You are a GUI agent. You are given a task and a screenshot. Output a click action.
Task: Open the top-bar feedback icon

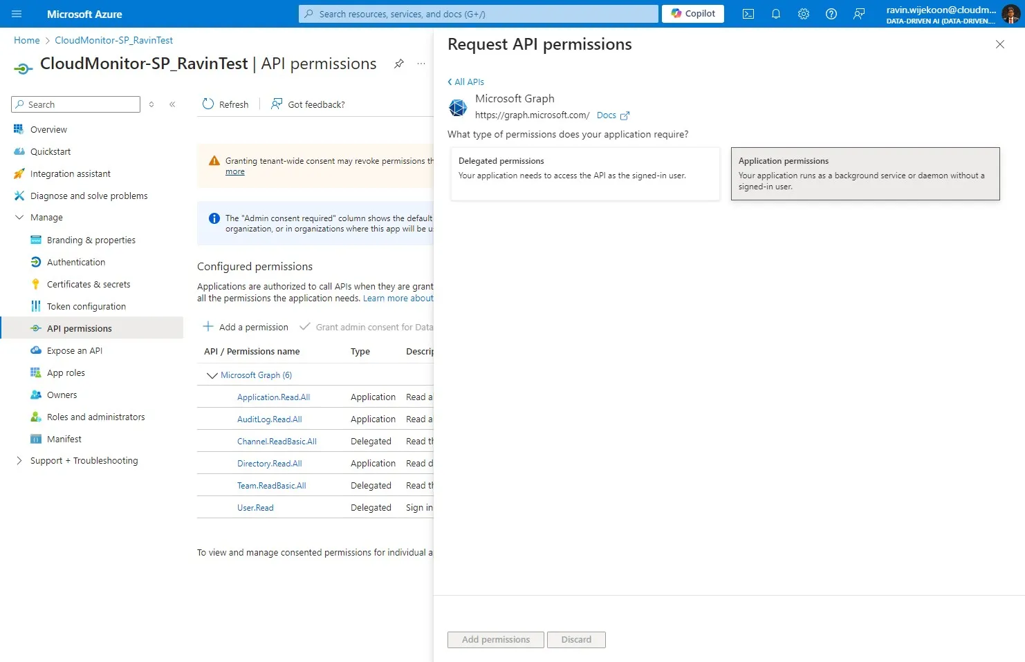point(859,14)
